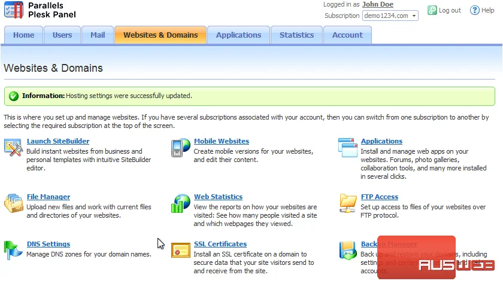Click the 'Set up access to files' description
This screenshot has width=503, height=287.
click(423, 212)
